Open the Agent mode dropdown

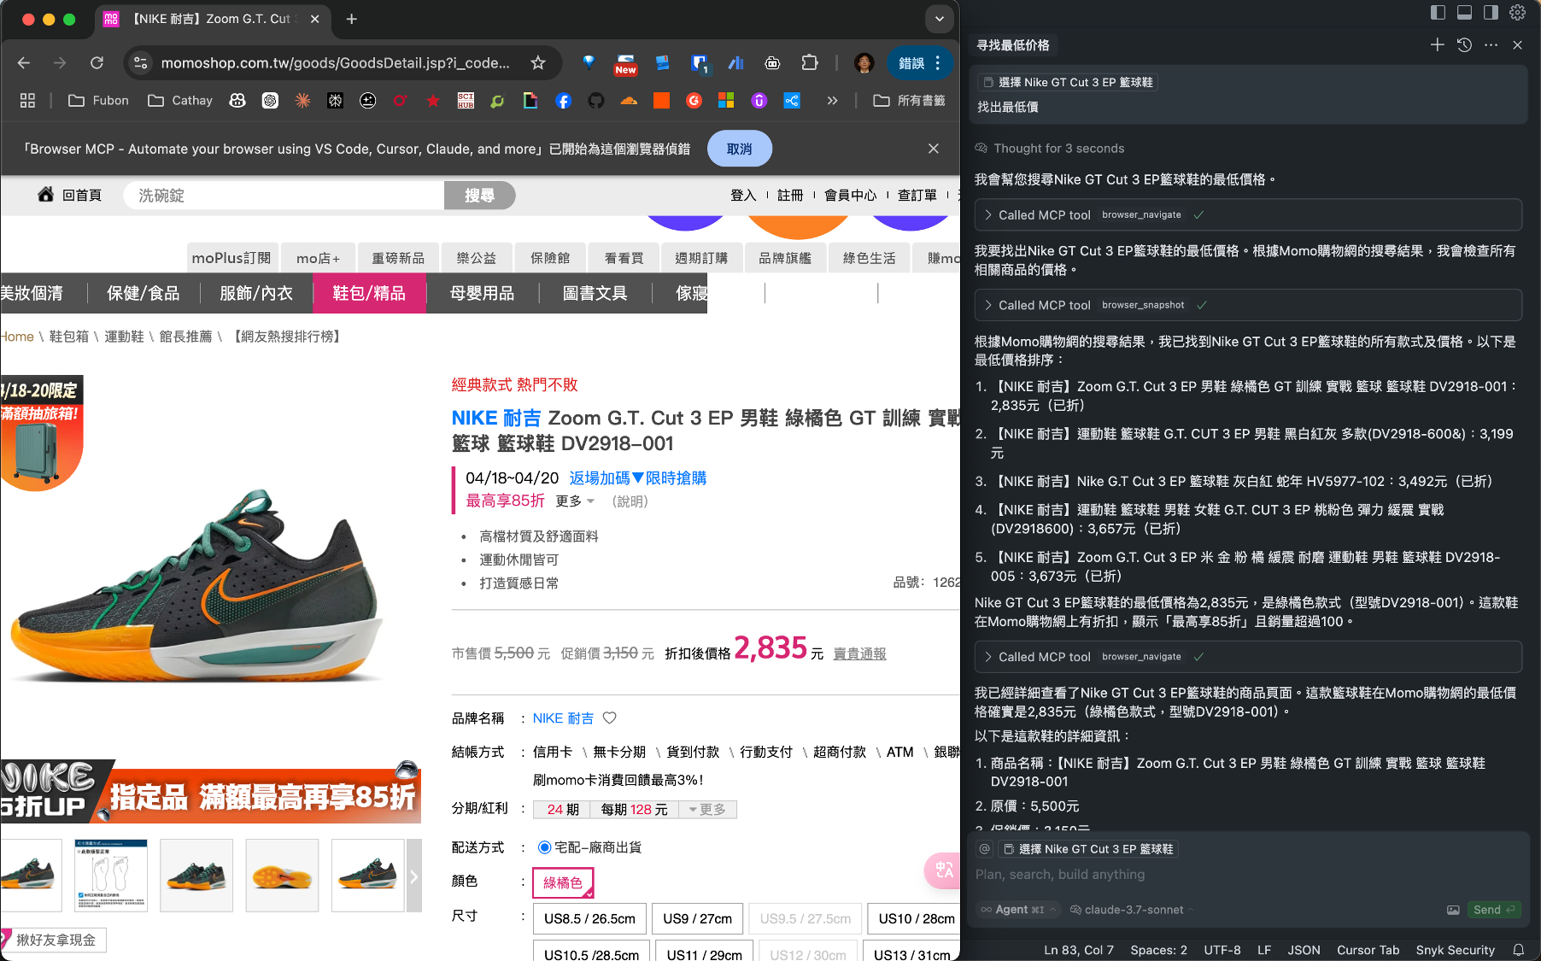pyautogui.click(x=1018, y=910)
